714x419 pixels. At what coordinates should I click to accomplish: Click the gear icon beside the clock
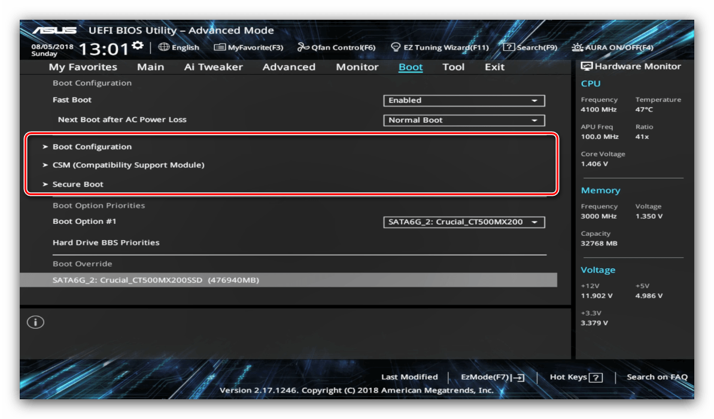click(x=138, y=46)
